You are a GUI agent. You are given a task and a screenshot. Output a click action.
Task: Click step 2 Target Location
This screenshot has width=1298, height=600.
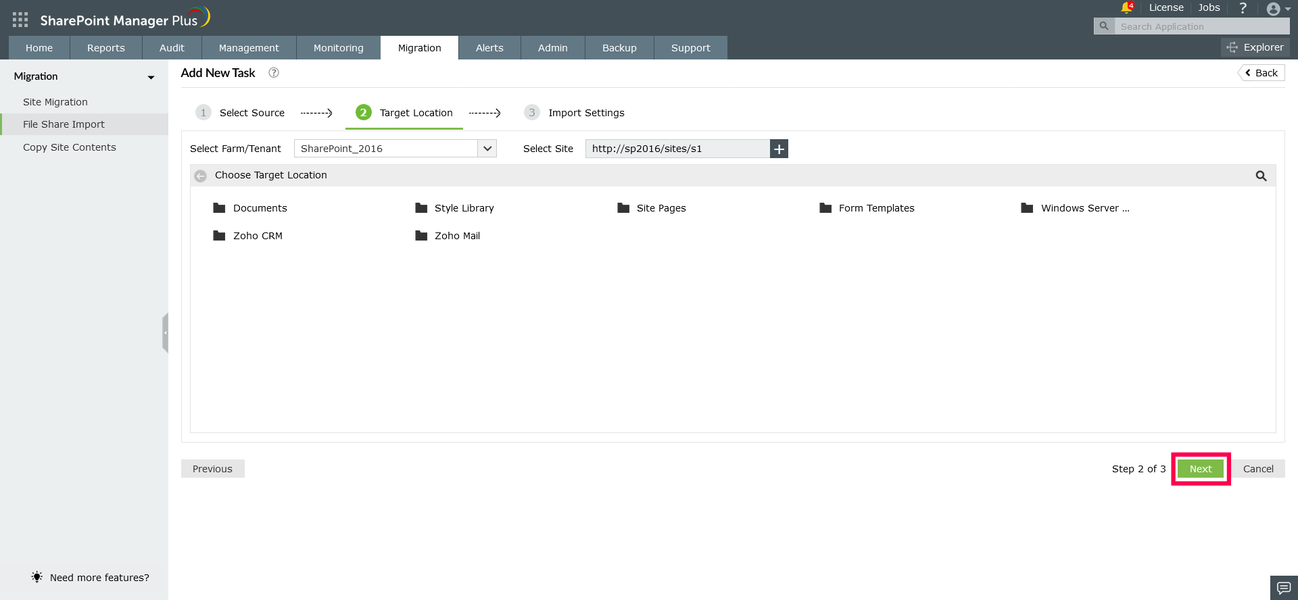click(x=404, y=113)
